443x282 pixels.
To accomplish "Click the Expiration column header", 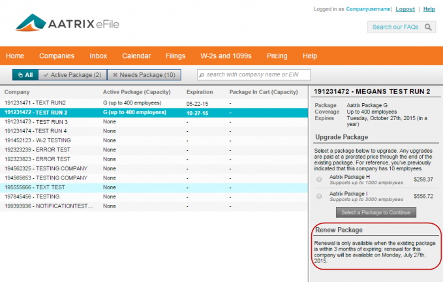I will pyautogui.click(x=200, y=92).
